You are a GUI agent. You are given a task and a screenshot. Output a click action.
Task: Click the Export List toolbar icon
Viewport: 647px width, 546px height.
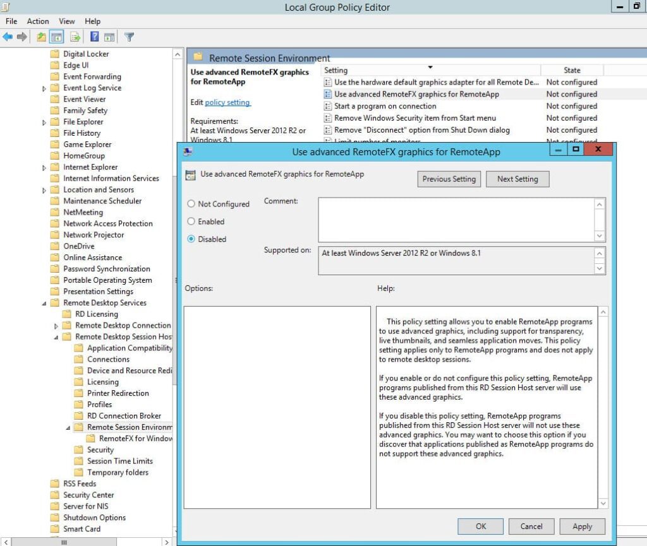coord(75,37)
